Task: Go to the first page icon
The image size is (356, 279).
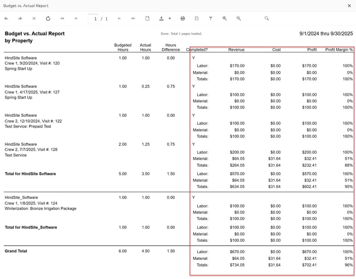Action: pos(62,19)
